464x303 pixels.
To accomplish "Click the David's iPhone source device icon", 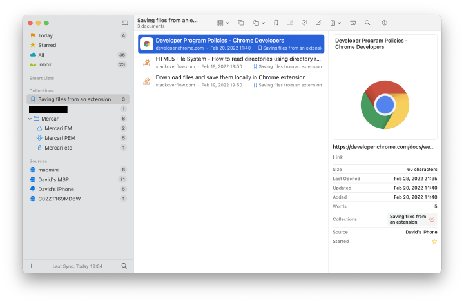I will tap(33, 189).
